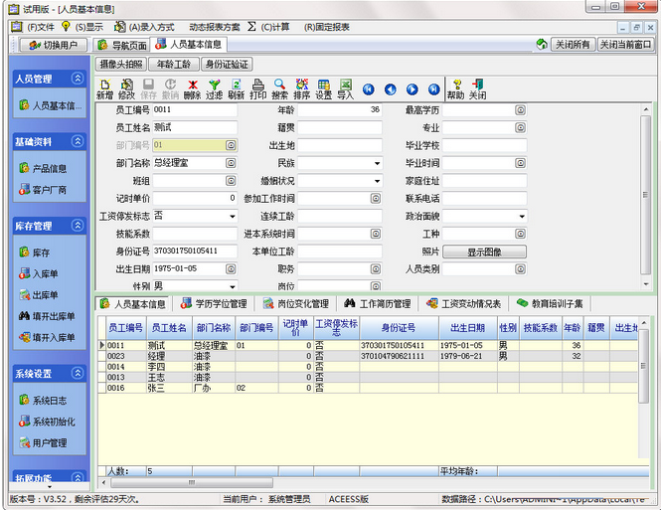661x510 pixels.
Task: Open the 政治面貌 dropdown
Action: click(x=522, y=216)
